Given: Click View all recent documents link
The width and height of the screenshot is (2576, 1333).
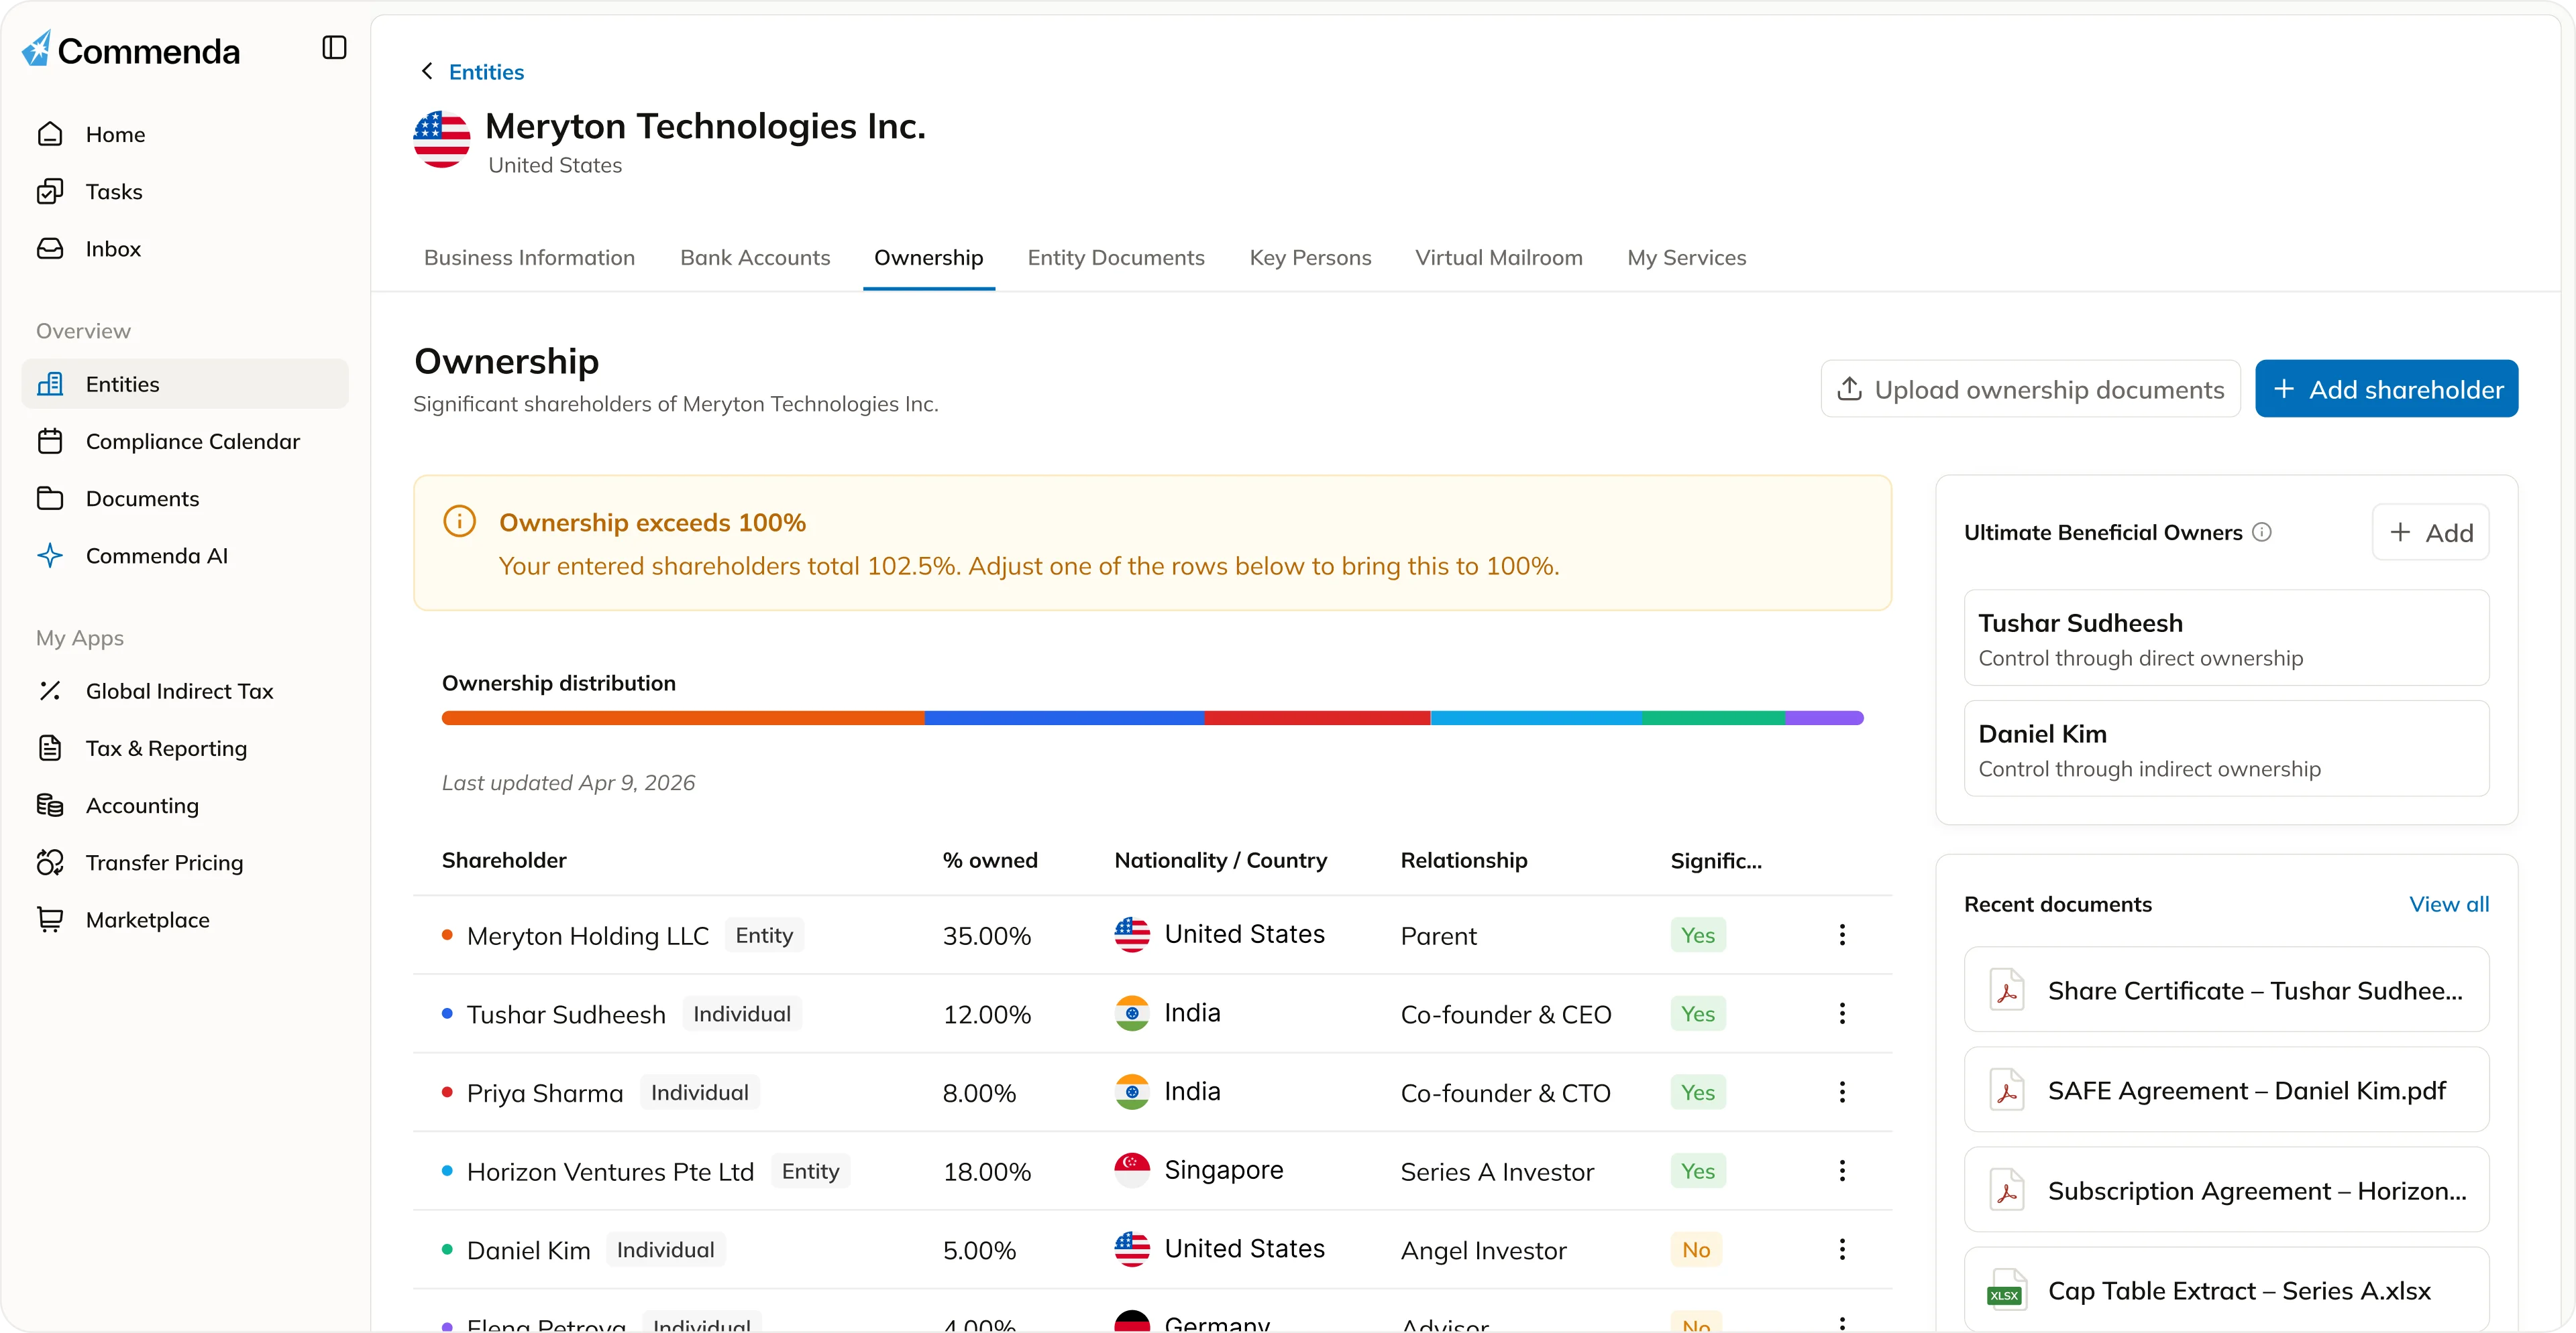Looking at the screenshot, I should point(2449,904).
